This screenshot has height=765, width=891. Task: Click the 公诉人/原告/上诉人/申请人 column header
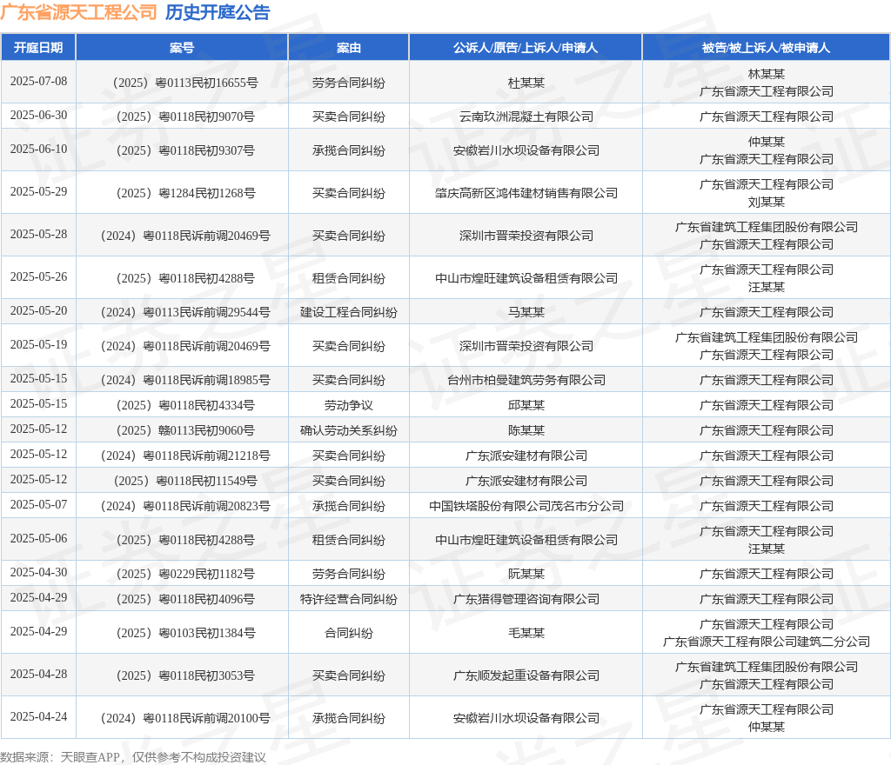pos(526,48)
